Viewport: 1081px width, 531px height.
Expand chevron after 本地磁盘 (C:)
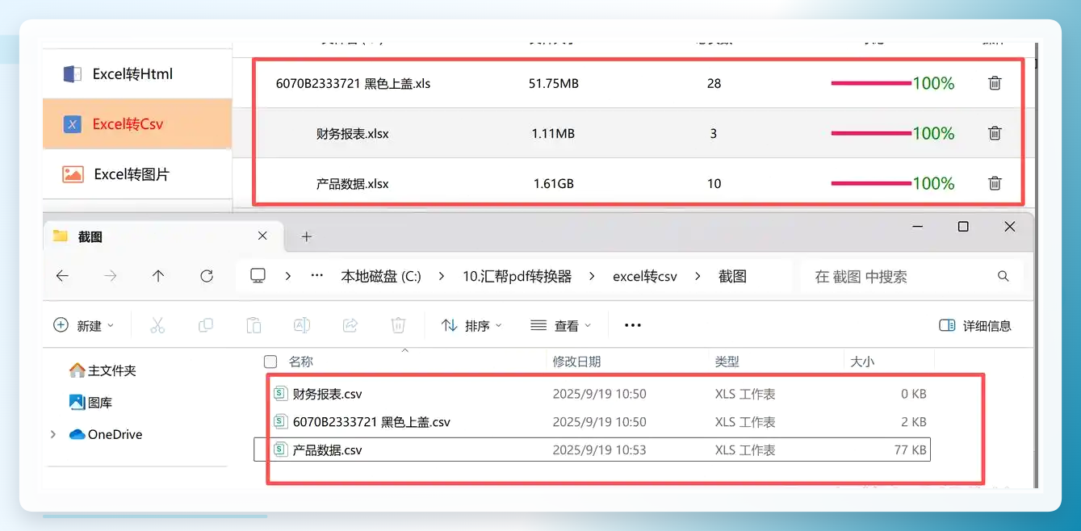pos(442,276)
